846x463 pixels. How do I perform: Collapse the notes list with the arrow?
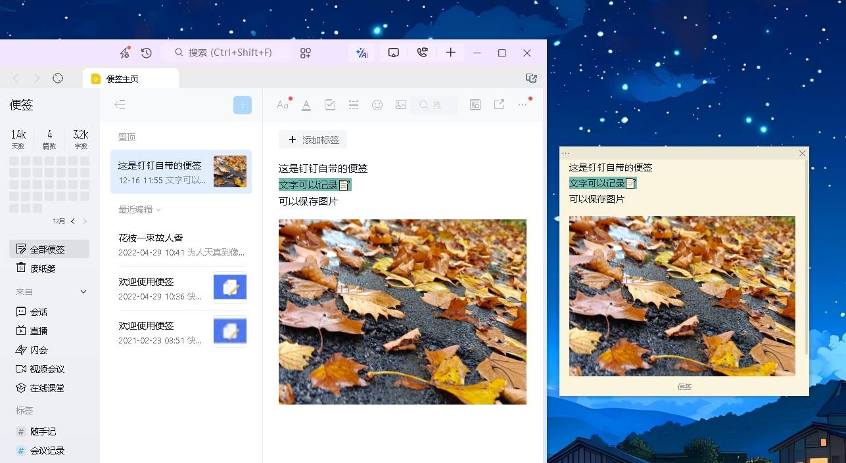120,104
